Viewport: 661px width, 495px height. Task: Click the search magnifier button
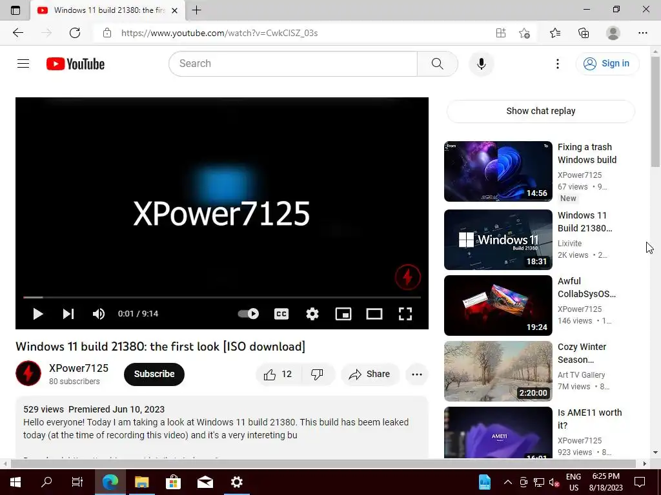click(x=437, y=64)
